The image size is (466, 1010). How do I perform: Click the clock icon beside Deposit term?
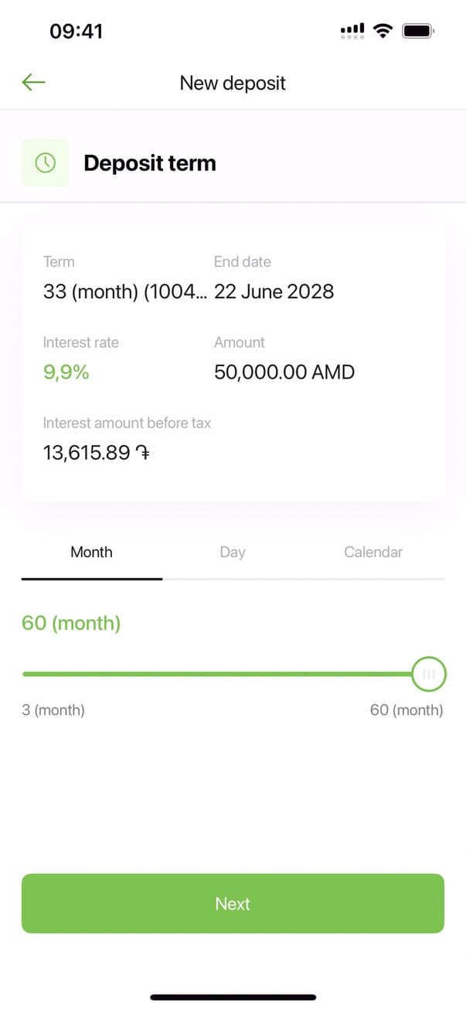[x=45, y=163]
